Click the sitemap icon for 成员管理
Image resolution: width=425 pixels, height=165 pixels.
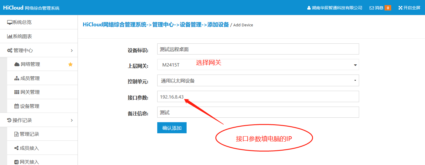coord(17,78)
